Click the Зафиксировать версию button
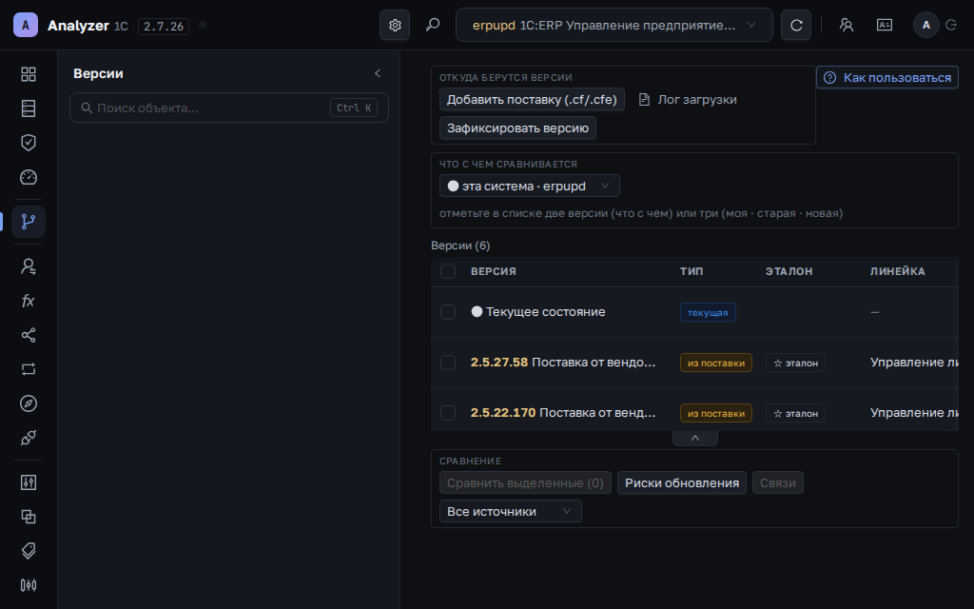This screenshot has height=609, width=974. pos(518,128)
